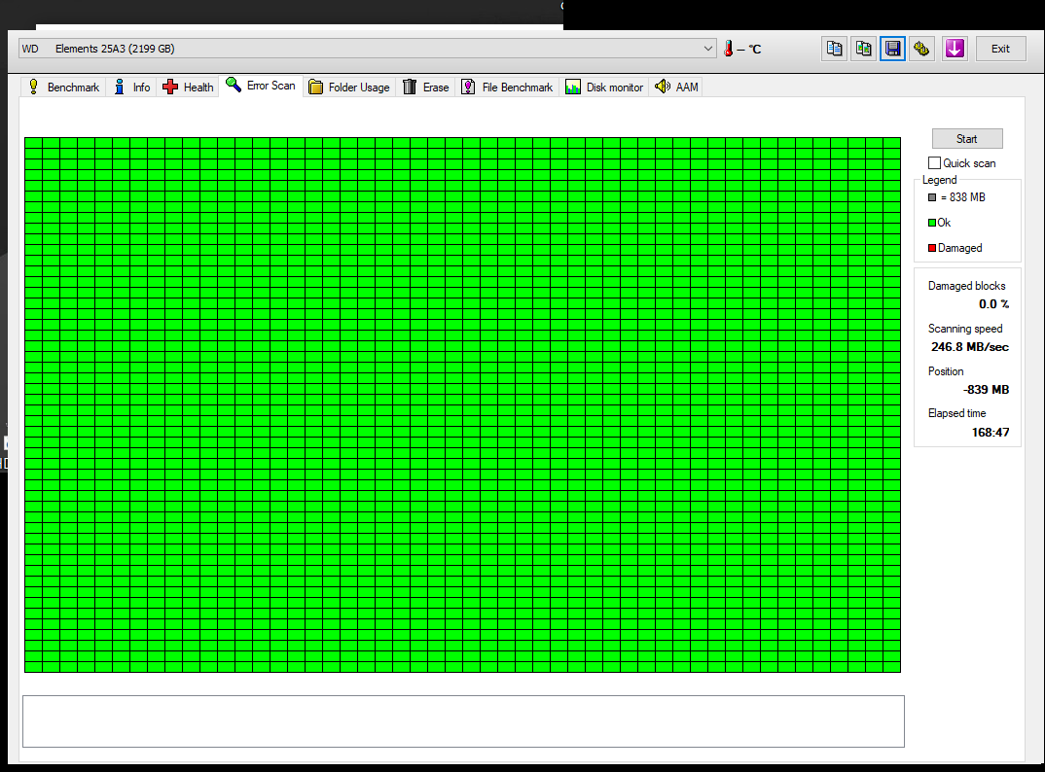Save screenshot using the floppy disk icon

pyautogui.click(x=892, y=49)
